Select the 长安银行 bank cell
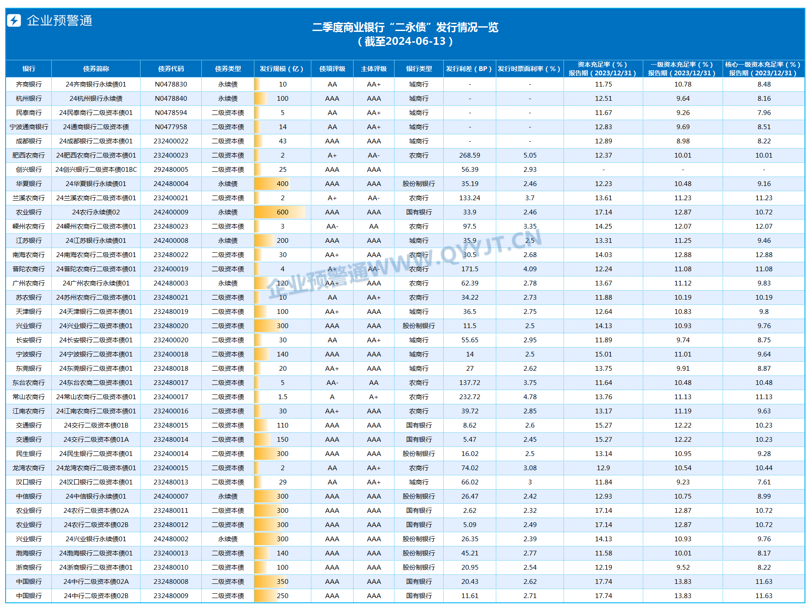The height and width of the screenshot is (611, 811). click(29, 340)
